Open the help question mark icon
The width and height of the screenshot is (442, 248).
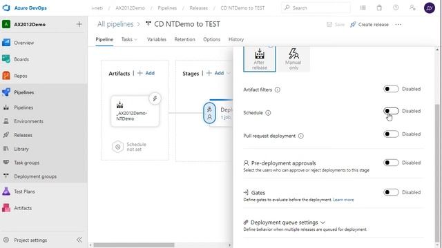click(x=396, y=8)
